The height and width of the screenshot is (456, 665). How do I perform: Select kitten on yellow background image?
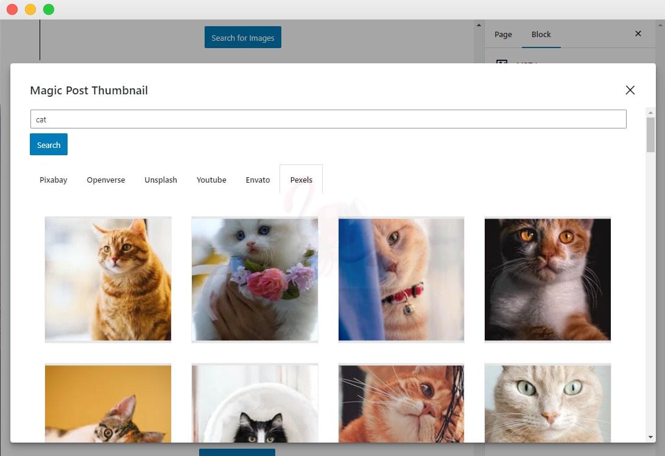coord(108,403)
